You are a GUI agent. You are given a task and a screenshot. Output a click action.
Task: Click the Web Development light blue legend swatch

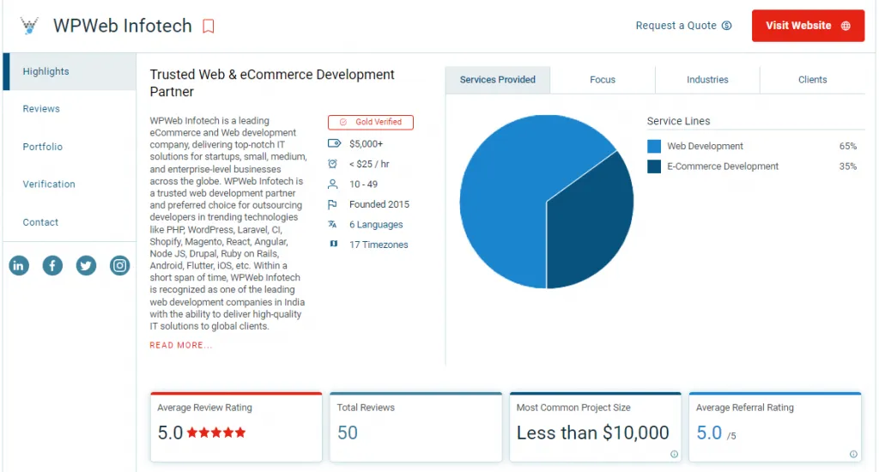pos(653,146)
